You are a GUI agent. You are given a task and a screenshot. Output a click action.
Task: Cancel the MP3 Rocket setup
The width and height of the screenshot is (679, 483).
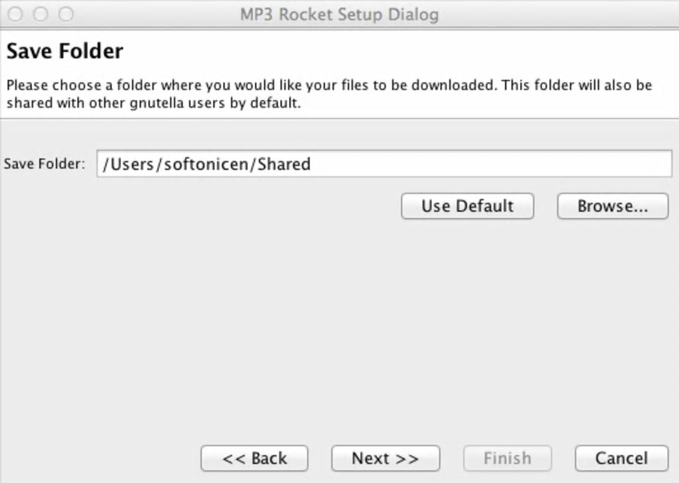coord(621,458)
